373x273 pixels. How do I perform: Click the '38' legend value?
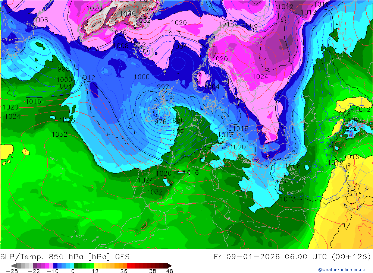coord(153,271)
